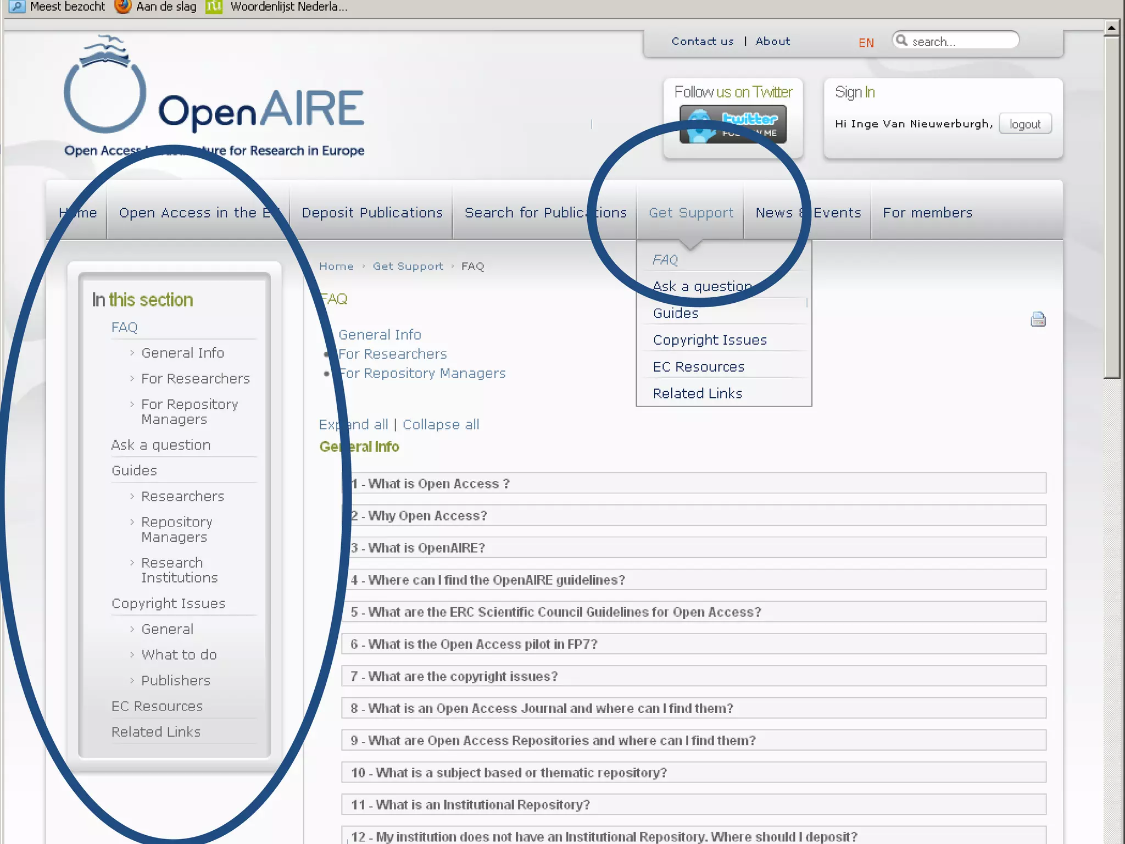This screenshot has width=1125, height=844.
Task: Click inside the search input field
Action: click(961, 42)
